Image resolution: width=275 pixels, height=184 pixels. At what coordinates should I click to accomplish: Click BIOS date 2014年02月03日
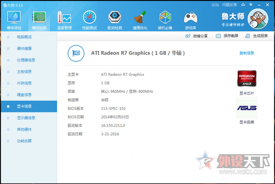click(x=115, y=117)
